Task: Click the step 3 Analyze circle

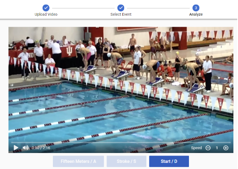Action: [196, 8]
